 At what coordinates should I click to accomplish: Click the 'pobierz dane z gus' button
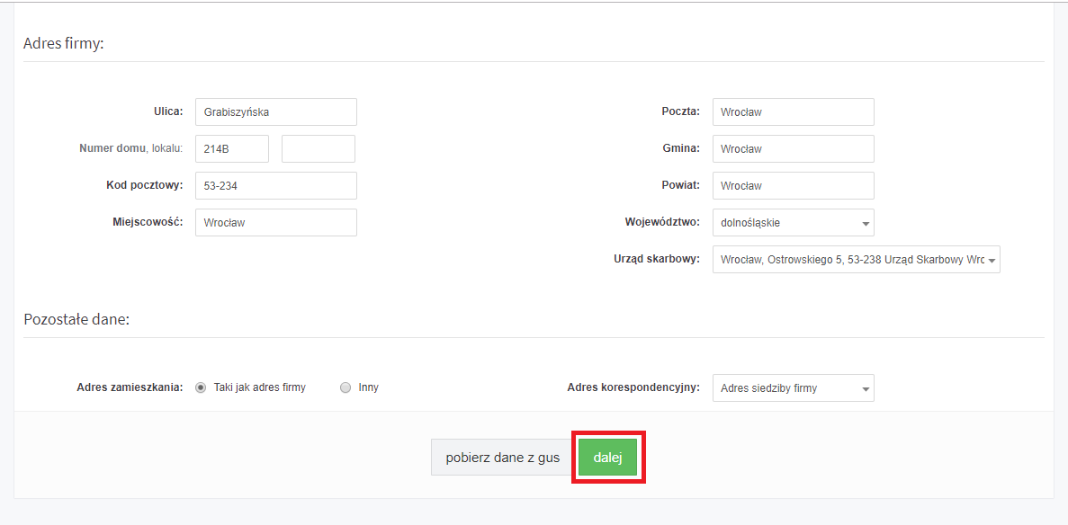503,458
